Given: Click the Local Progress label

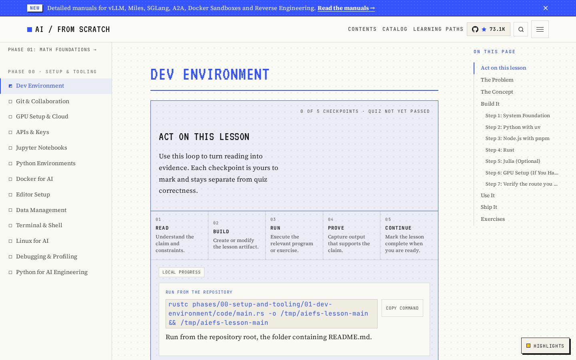Looking at the screenshot, I should click(x=182, y=272).
